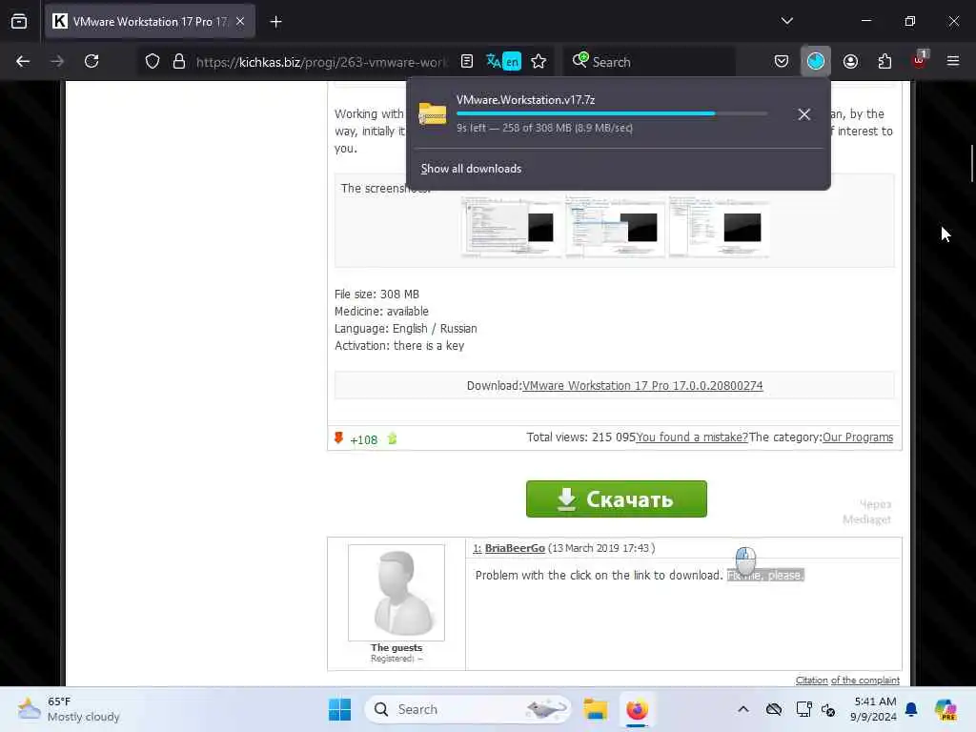
Task: Click the guest avatar image
Action: [396, 593]
